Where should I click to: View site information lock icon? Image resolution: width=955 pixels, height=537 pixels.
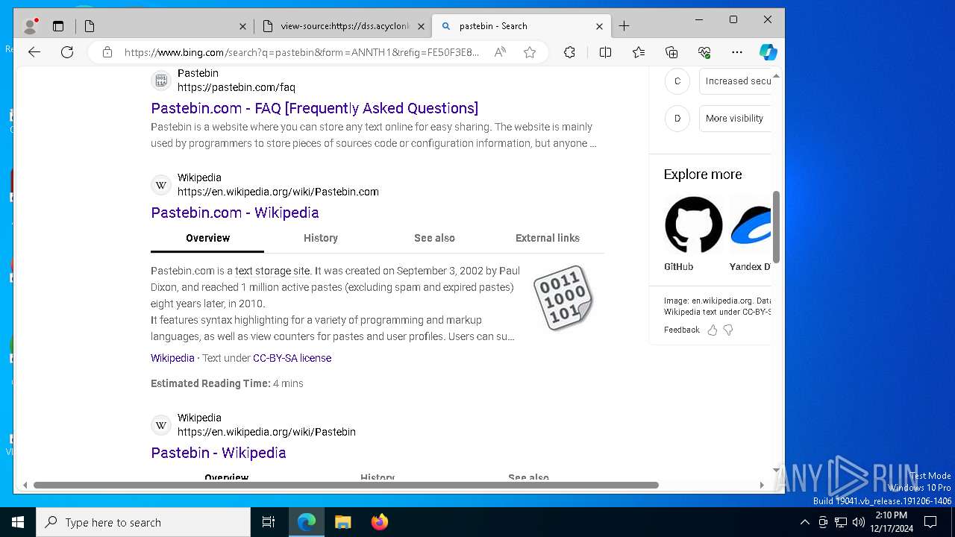pos(107,52)
